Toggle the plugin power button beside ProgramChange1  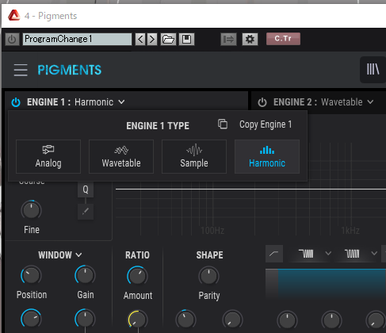pyautogui.click(x=12, y=40)
